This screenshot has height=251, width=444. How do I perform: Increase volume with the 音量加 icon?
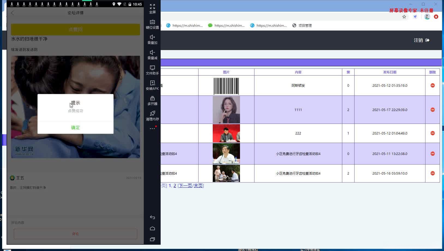tap(152, 39)
